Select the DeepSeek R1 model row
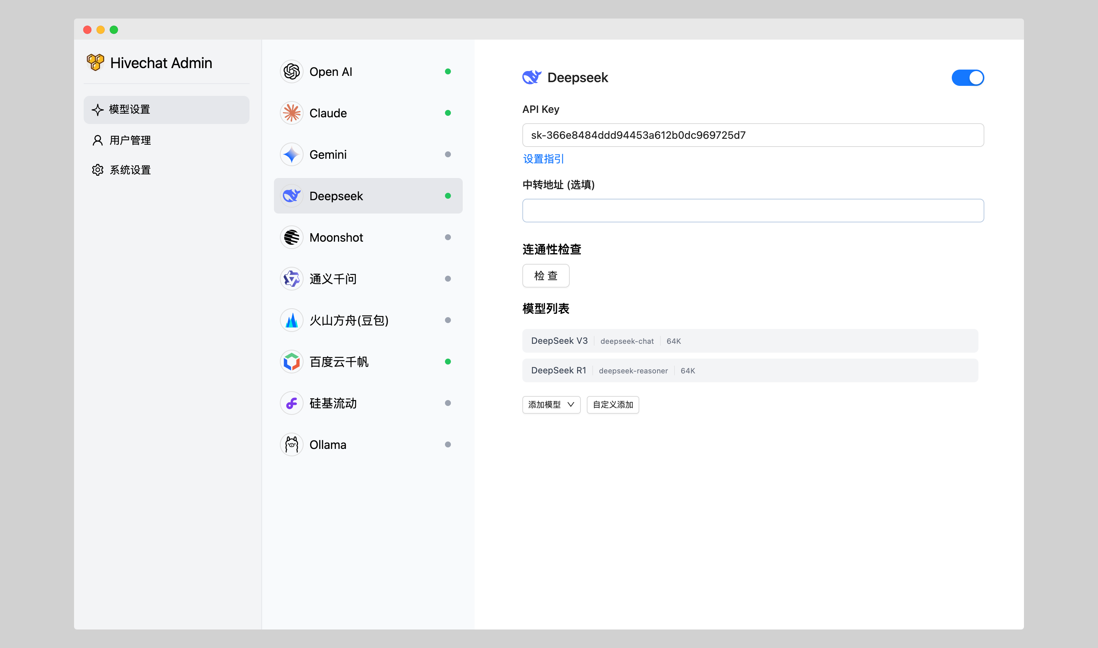 [750, 371]
